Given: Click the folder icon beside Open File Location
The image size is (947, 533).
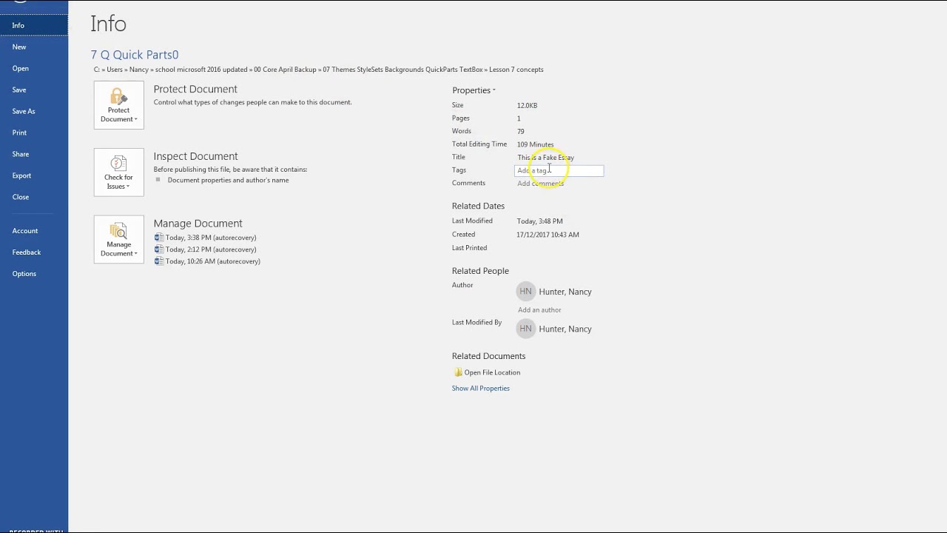Looking at the screenshot, I should point(458,372).
